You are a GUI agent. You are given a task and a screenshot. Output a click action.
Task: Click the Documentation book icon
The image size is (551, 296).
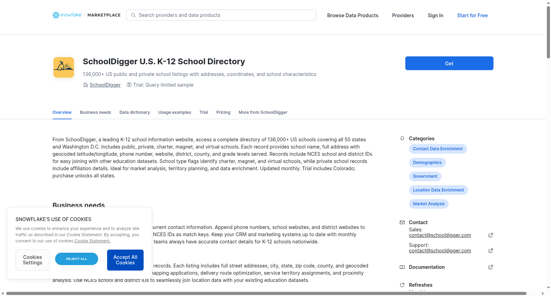[x=402, y=267]
